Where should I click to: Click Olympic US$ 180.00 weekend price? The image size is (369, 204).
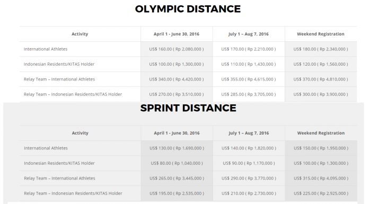(x=321, y=49)
